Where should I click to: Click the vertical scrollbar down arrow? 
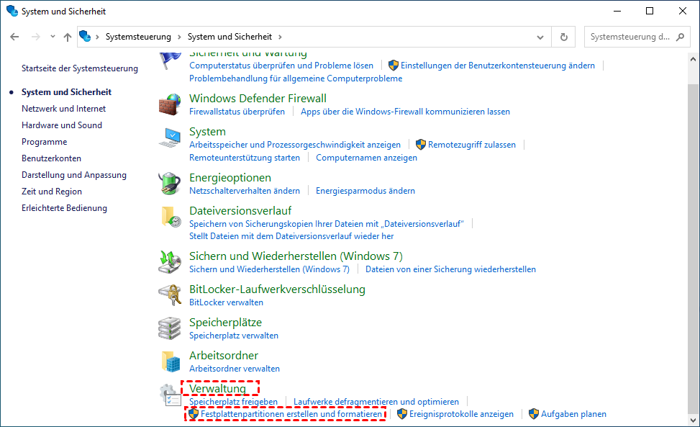coord(693,420)
